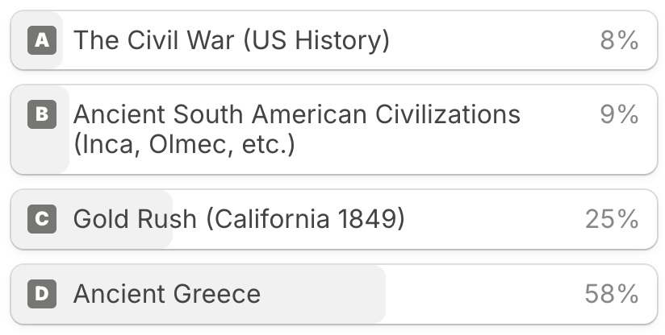Viewport: 665px width, 335px height.
Task: Click empty space in the Civil War row
Action: click(x=492, y=40)
